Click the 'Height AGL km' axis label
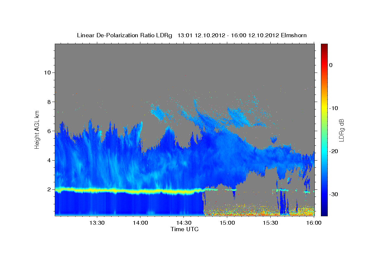Viewport: 389px width, 259px height. coord(37,129)
